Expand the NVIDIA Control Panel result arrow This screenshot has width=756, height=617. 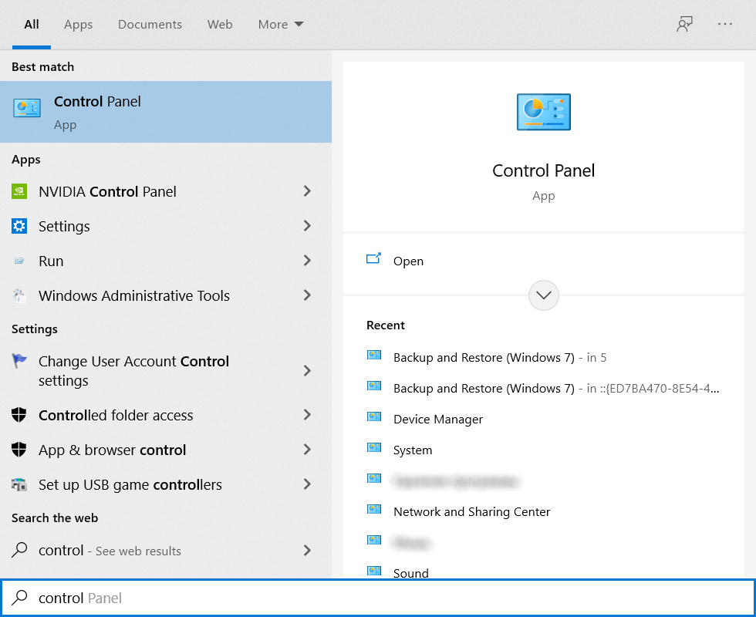click(307, 191)
